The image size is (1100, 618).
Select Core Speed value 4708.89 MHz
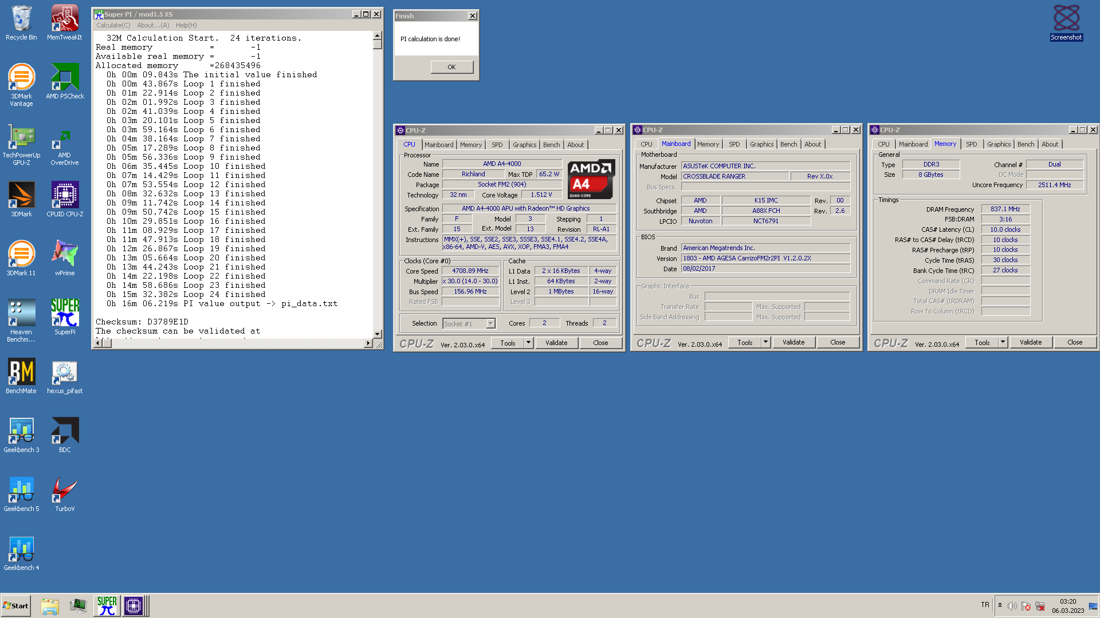(x=470, y=271)
